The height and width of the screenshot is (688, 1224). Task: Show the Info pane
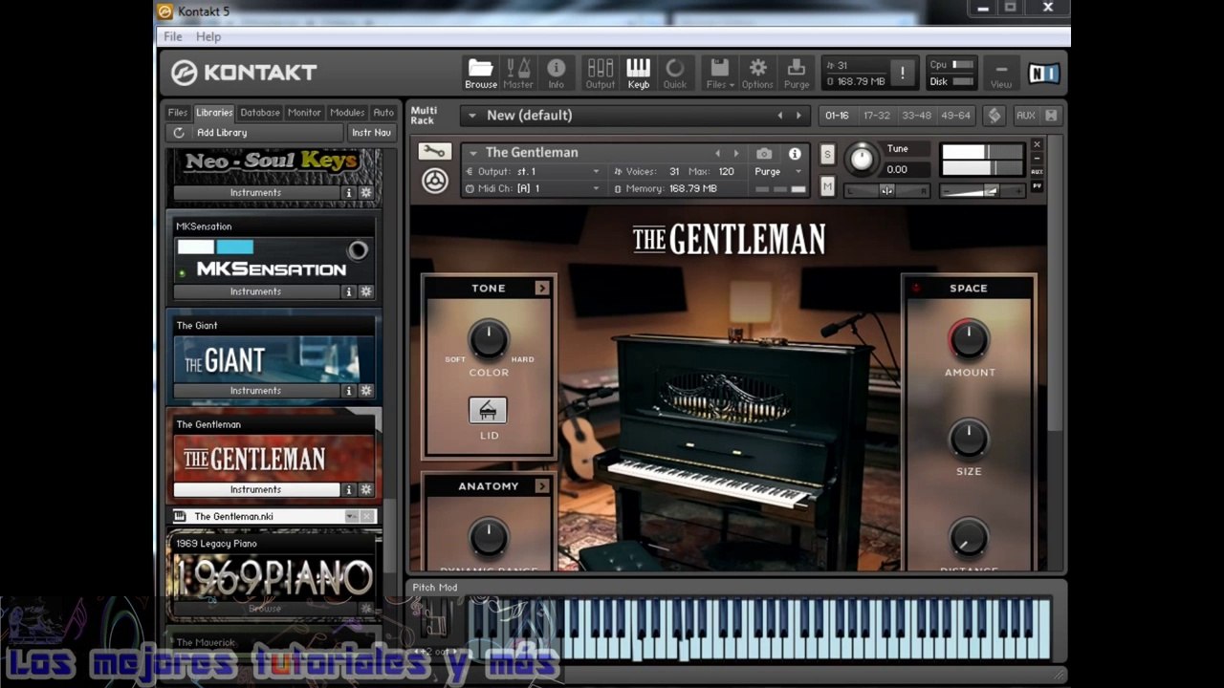556,73
